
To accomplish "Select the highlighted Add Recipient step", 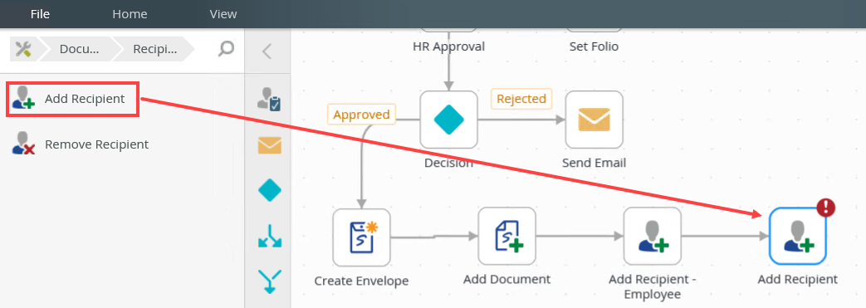I will coord(798,237).
